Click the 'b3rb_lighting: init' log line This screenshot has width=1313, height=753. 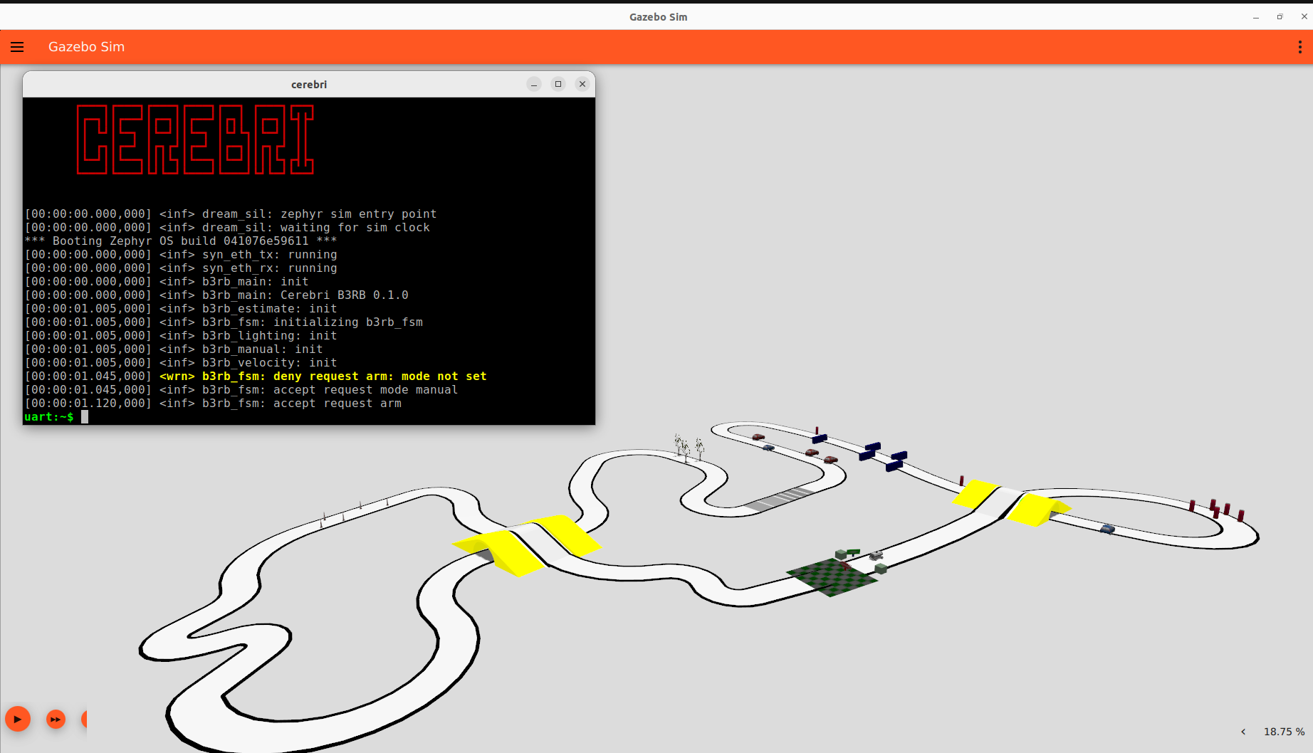[x=181, y=336]
